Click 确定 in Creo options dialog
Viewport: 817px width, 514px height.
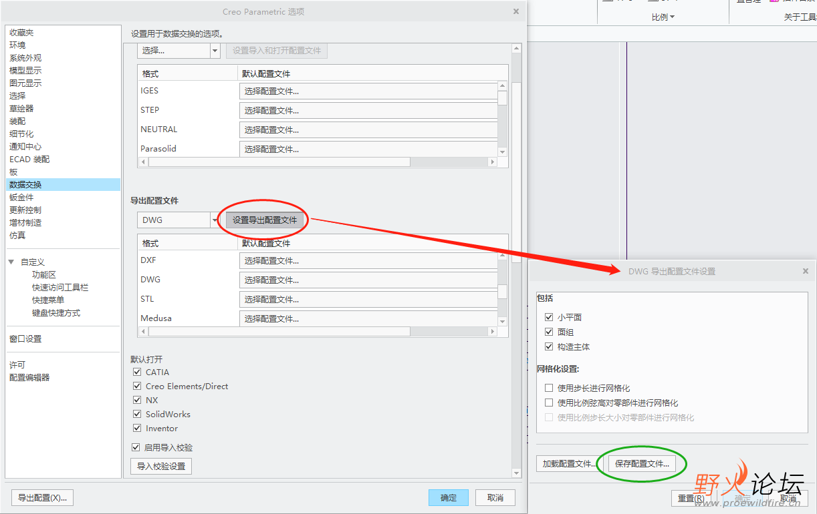[x=449, y=498]
